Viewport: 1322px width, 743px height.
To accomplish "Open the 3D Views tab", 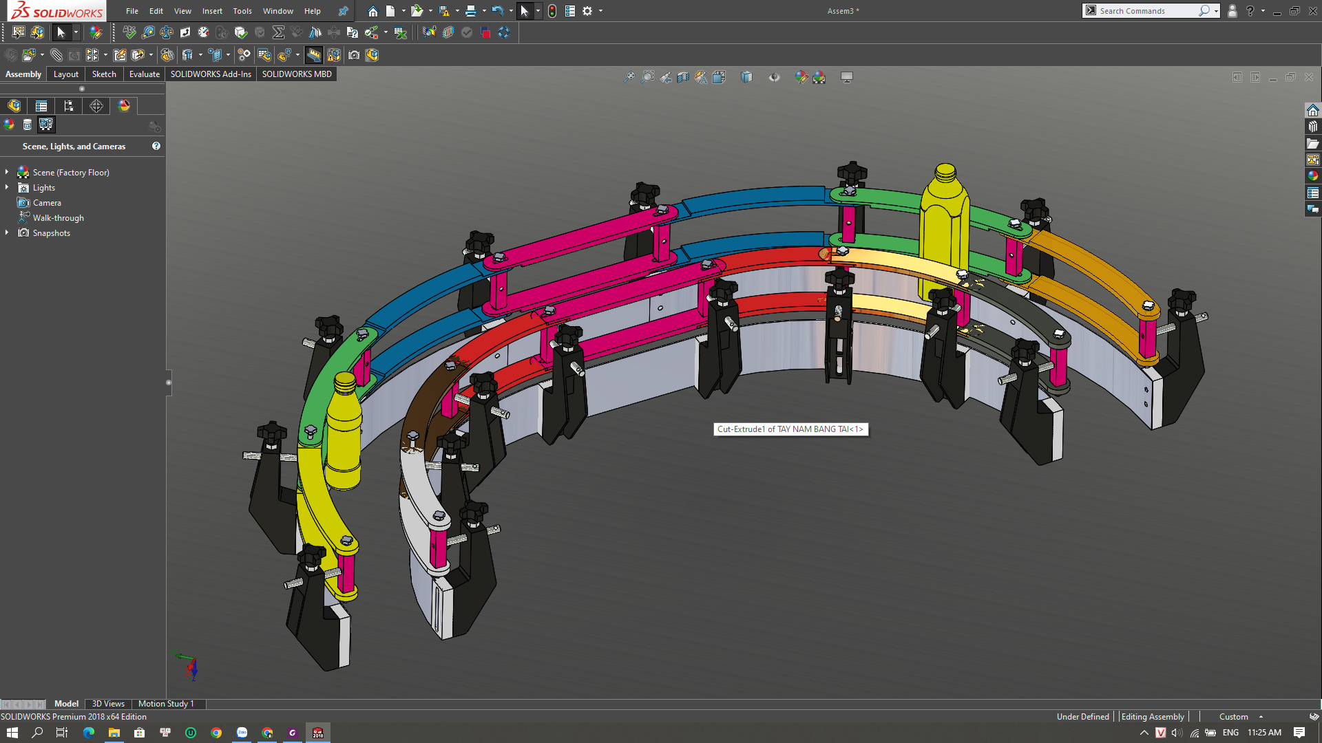I will point(108,704).
